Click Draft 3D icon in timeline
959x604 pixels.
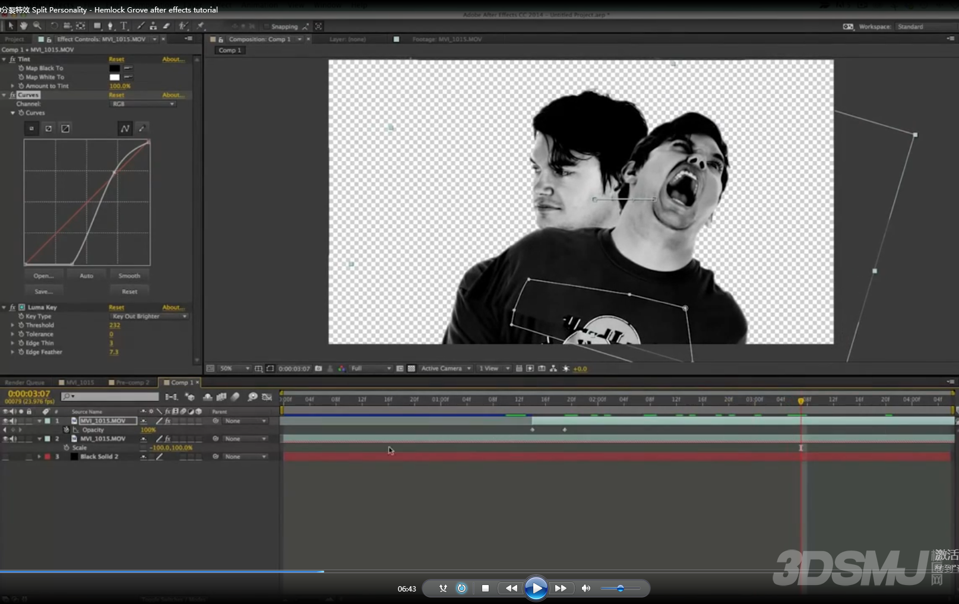pyautogui.click(x=190, y=397)
